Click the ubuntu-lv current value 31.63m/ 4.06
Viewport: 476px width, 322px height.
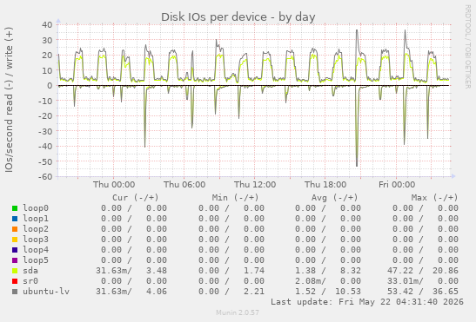pos(131,292)
